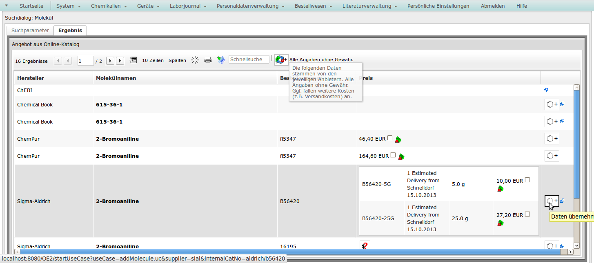The height and width of the screenshot is (263, 594).
Task: Go to the previous results page
Action: click(68, 61)
